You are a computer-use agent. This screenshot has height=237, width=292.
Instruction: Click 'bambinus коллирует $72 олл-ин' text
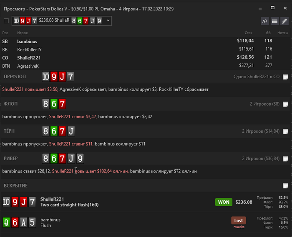[164, 171]
